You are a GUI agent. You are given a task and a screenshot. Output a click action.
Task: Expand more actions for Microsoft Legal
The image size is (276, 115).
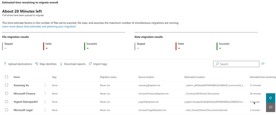[45, 110]
